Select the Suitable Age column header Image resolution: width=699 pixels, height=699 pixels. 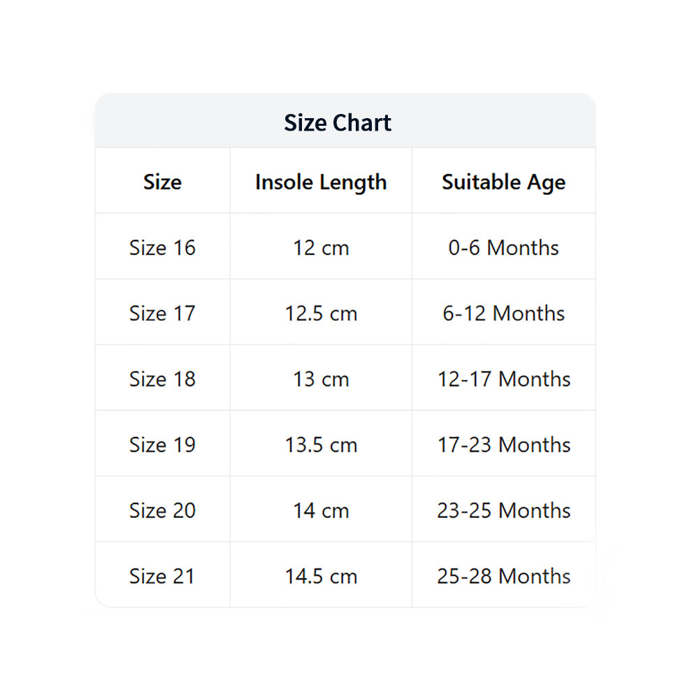(504, 182)
